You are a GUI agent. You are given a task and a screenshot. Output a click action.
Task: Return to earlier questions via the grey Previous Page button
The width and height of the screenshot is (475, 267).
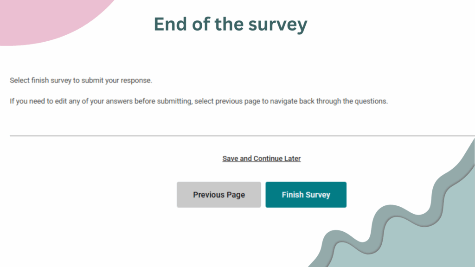click(x=219, y=195)
